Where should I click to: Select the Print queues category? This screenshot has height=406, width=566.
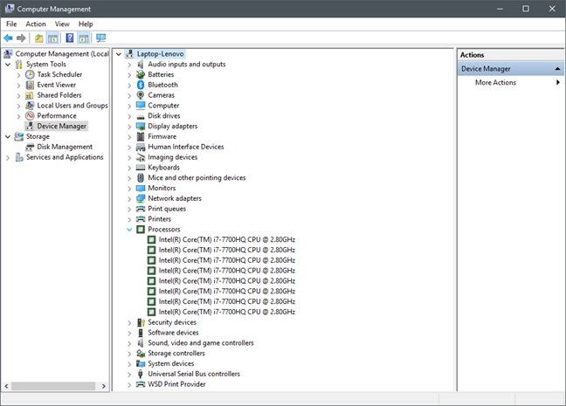tap(167, 209)
